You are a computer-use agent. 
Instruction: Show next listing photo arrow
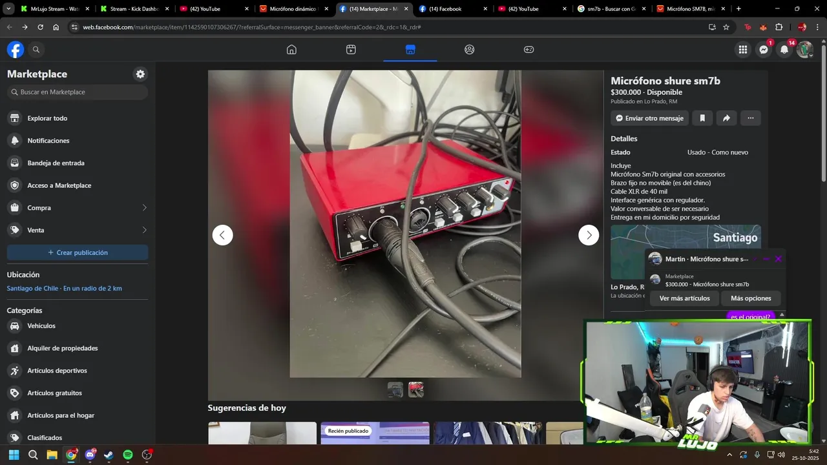tap(589, 235)
